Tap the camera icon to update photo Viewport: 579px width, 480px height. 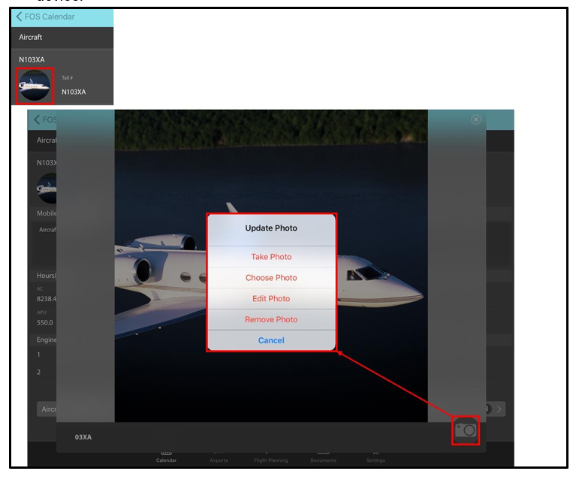(466, 430)
